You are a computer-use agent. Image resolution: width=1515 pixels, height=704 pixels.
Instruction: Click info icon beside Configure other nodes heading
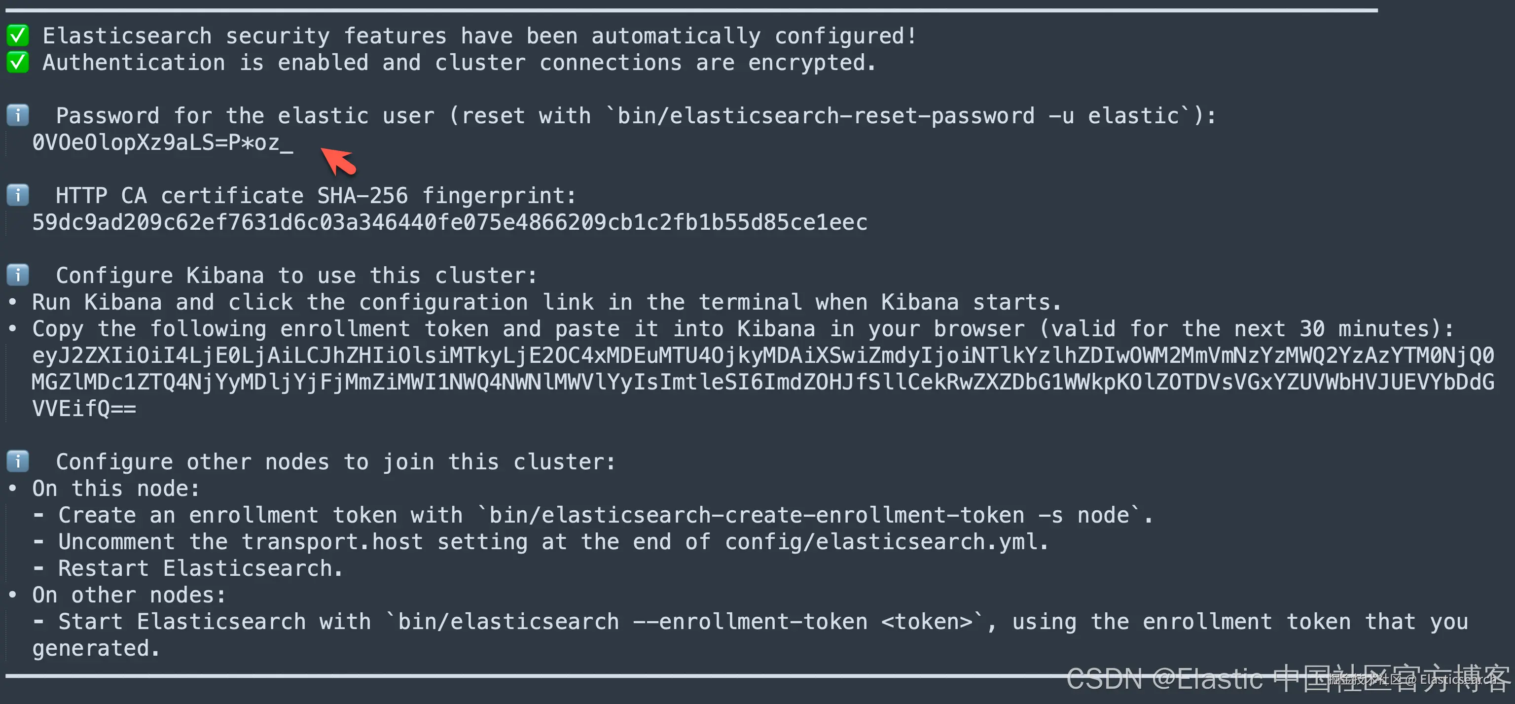18,461
